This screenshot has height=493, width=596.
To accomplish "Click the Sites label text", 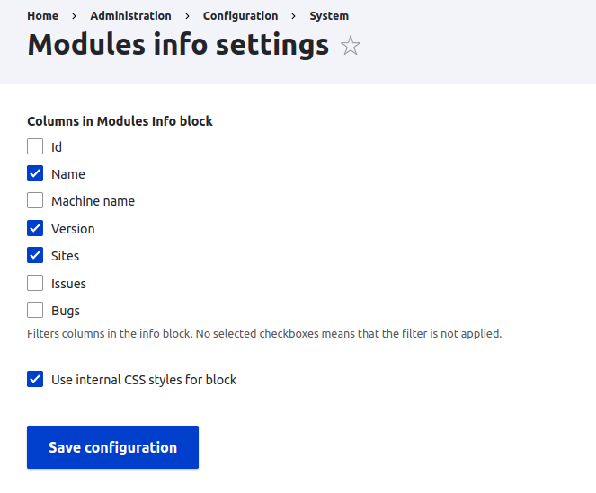I will click(x=66, y=256).
